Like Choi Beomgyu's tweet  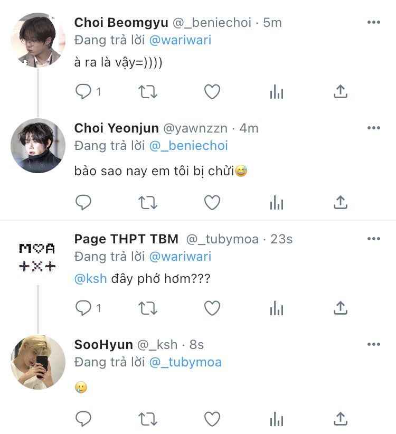click(212, 92)
